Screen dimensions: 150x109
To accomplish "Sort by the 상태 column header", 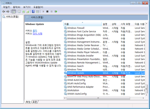I will tap(115, 24).
